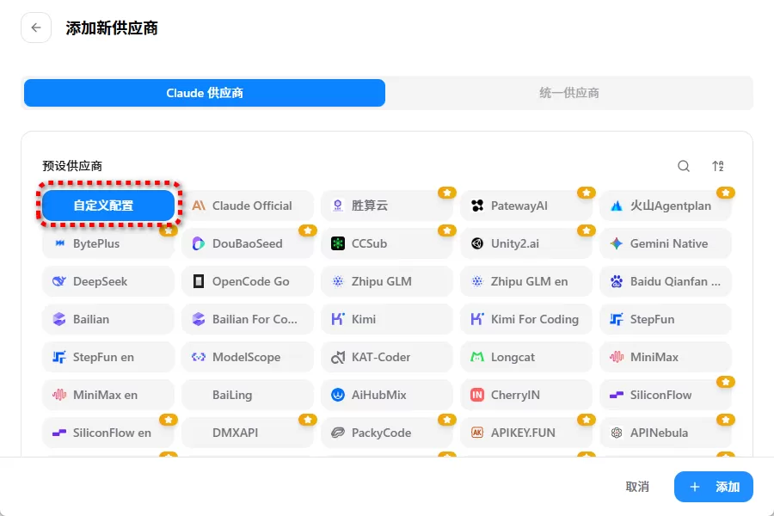Choose the ModelScope provider

tap(248, 357)
